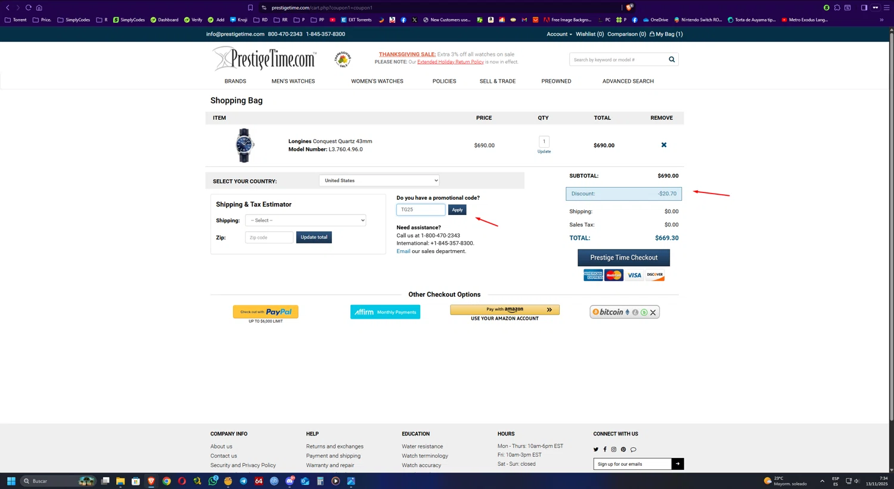
Task: Open the Select Your Country dropdown
Action: 379,180
